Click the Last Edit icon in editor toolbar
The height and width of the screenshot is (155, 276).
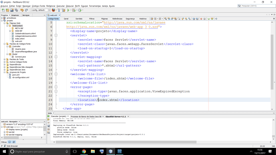tap(152, 19)
